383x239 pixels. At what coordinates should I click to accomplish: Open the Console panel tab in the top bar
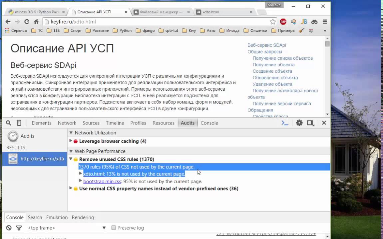click(x=209, y=123)
